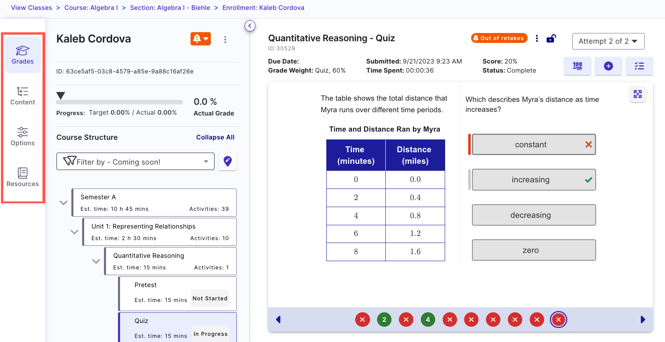Viewport: 665px width, 342px height.
Task: Click the blue plus circle button
Action: click(608, 66)
